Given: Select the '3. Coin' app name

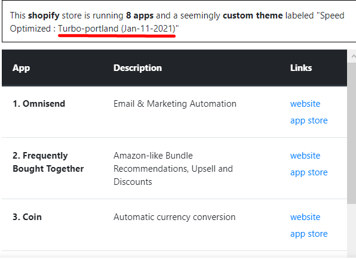Looking at the screenshot, I should point(27,217).
